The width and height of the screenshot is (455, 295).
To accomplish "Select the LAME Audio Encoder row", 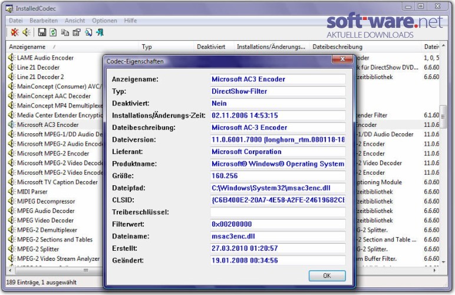I will pyautogui.click(x=45, y=57).
